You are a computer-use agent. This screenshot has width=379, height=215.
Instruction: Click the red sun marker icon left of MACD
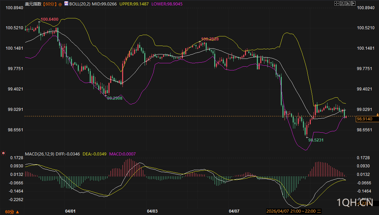[x=3, y=153]
